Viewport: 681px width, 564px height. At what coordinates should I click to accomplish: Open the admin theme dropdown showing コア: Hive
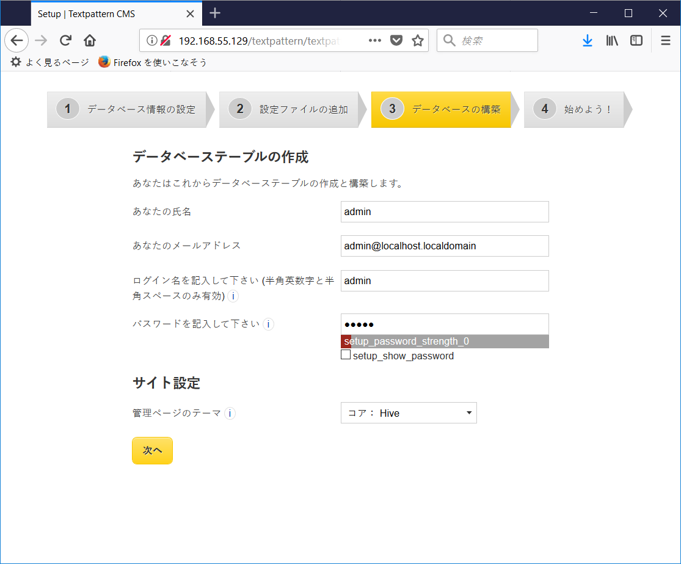[x=409, y=412]
